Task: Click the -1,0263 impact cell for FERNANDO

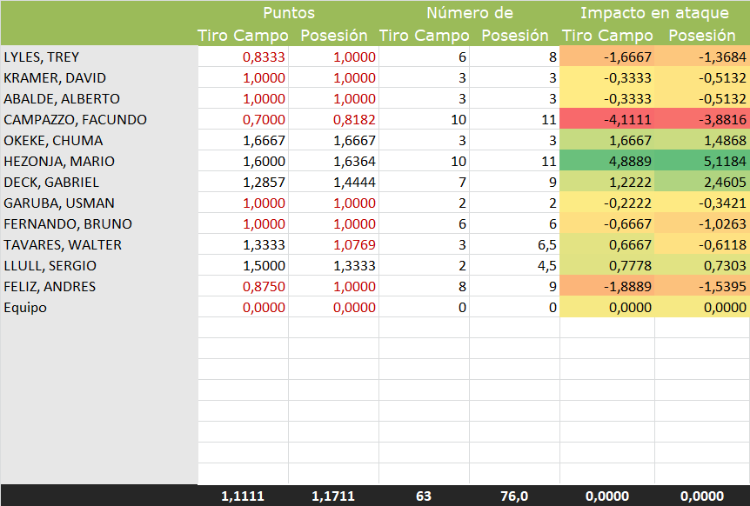Action: (701, 224)
